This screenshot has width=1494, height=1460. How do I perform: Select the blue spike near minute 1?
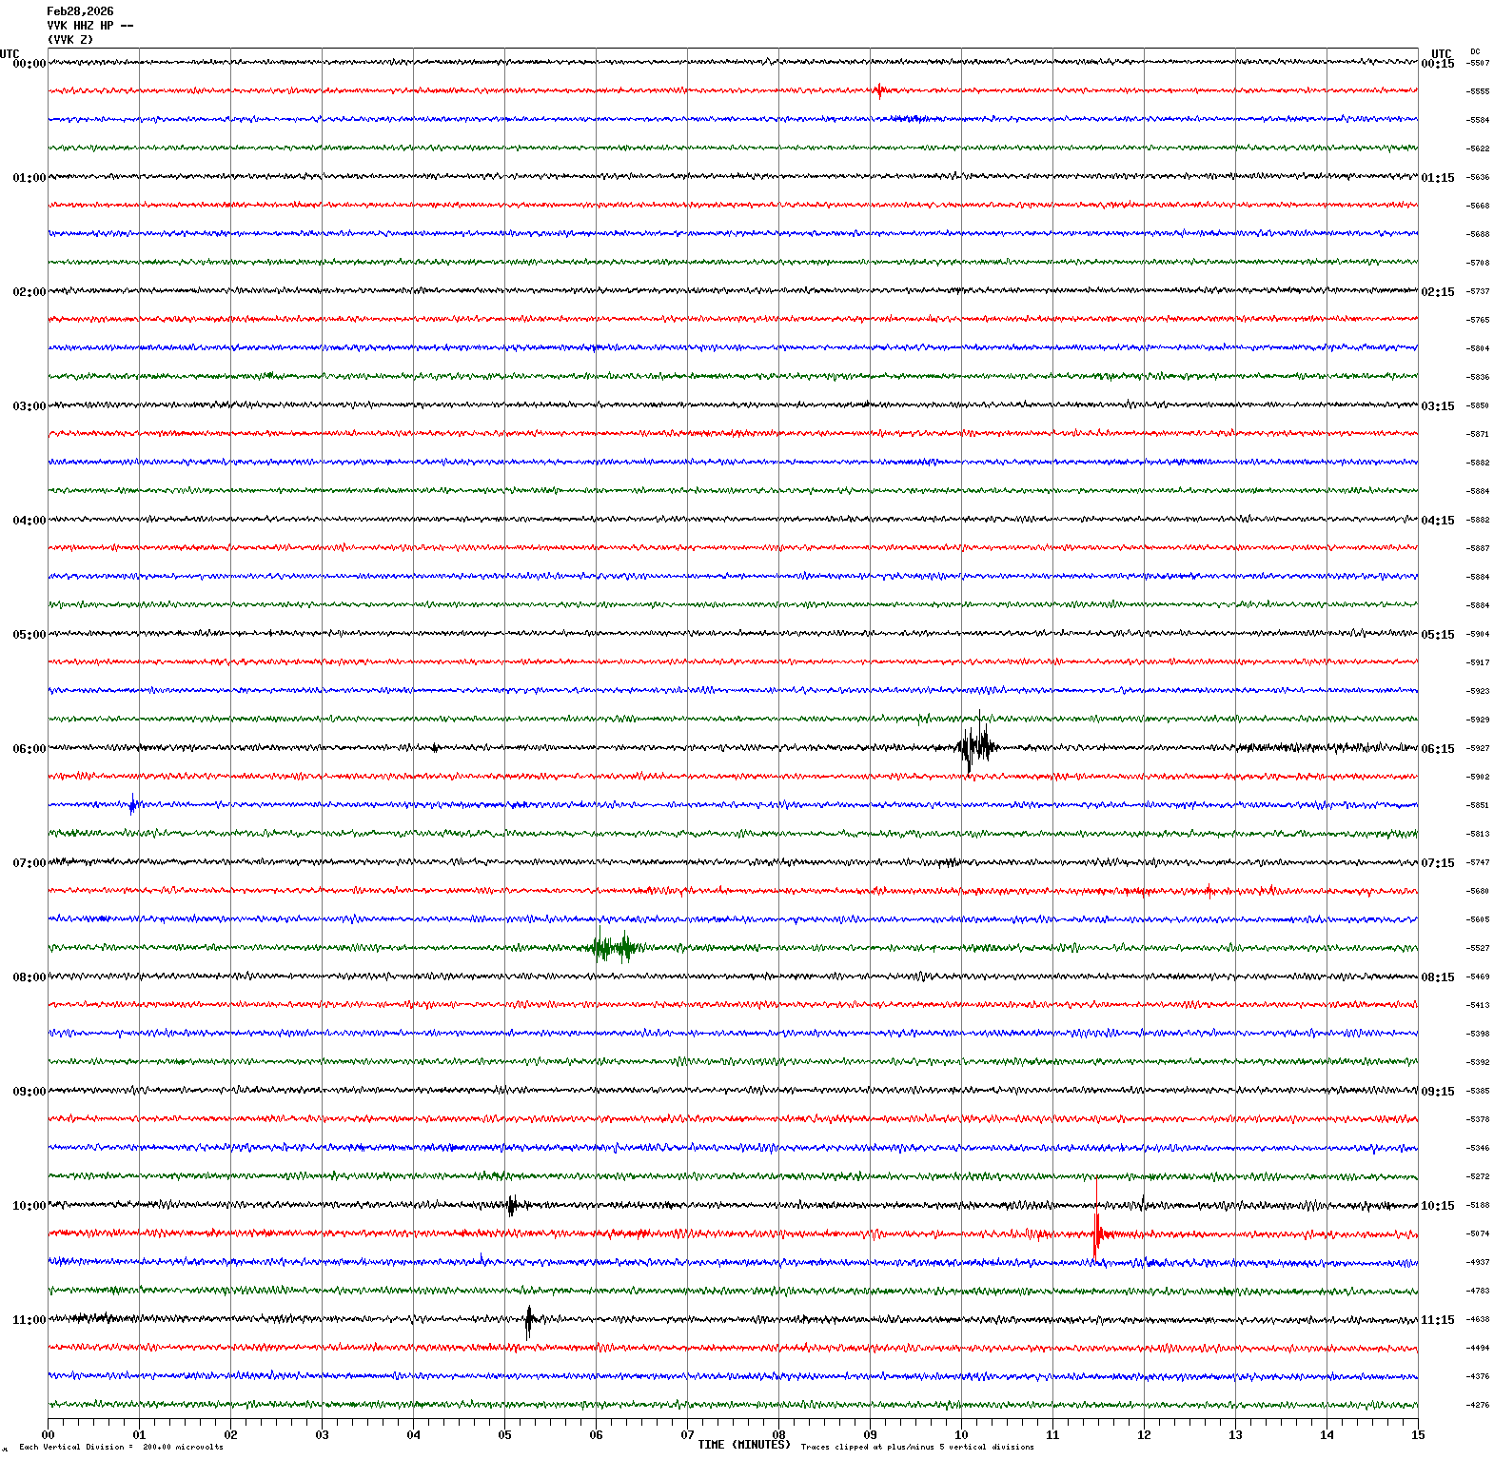click(x=132, y=806)
